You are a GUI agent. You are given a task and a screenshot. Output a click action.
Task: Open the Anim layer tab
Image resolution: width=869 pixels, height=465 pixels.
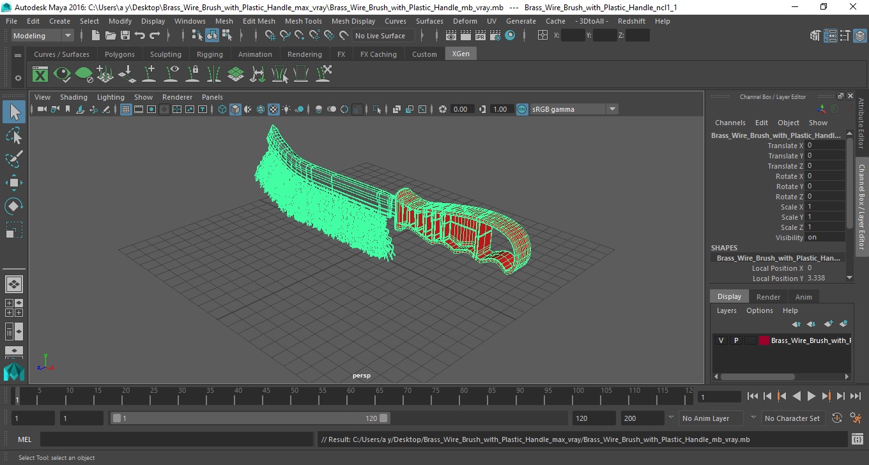point(804,297)
